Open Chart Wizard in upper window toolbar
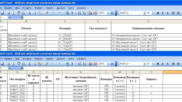The width and height of the screenshot is (182, 102). [x=90, y=13]
